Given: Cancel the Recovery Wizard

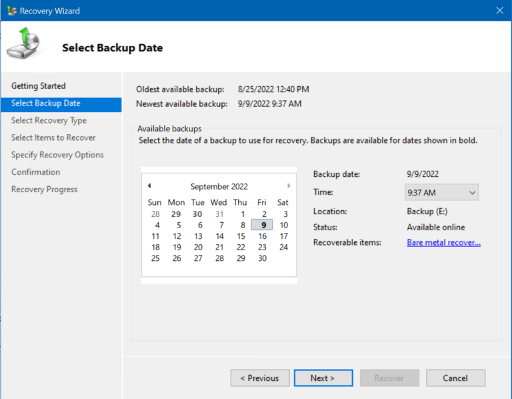Looking at the screenshot, I should coord(455,378).
